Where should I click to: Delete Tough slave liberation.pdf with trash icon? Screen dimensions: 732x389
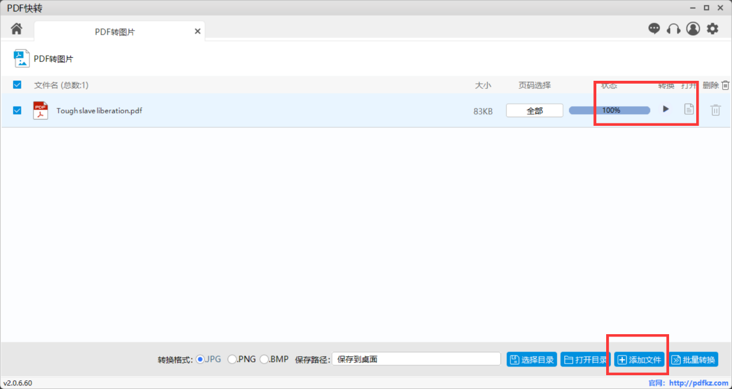(x=715, y=110)
